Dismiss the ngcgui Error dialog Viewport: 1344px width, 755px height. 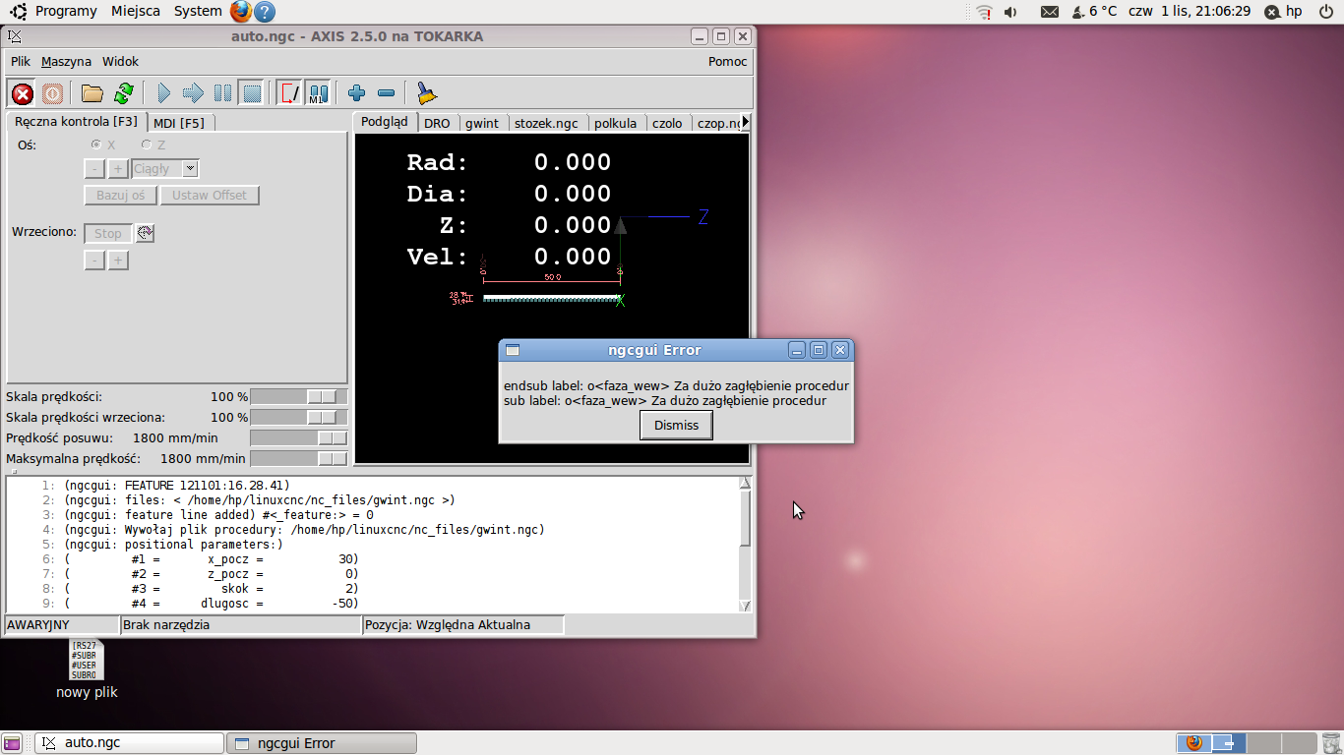click(x=676, y=425)
